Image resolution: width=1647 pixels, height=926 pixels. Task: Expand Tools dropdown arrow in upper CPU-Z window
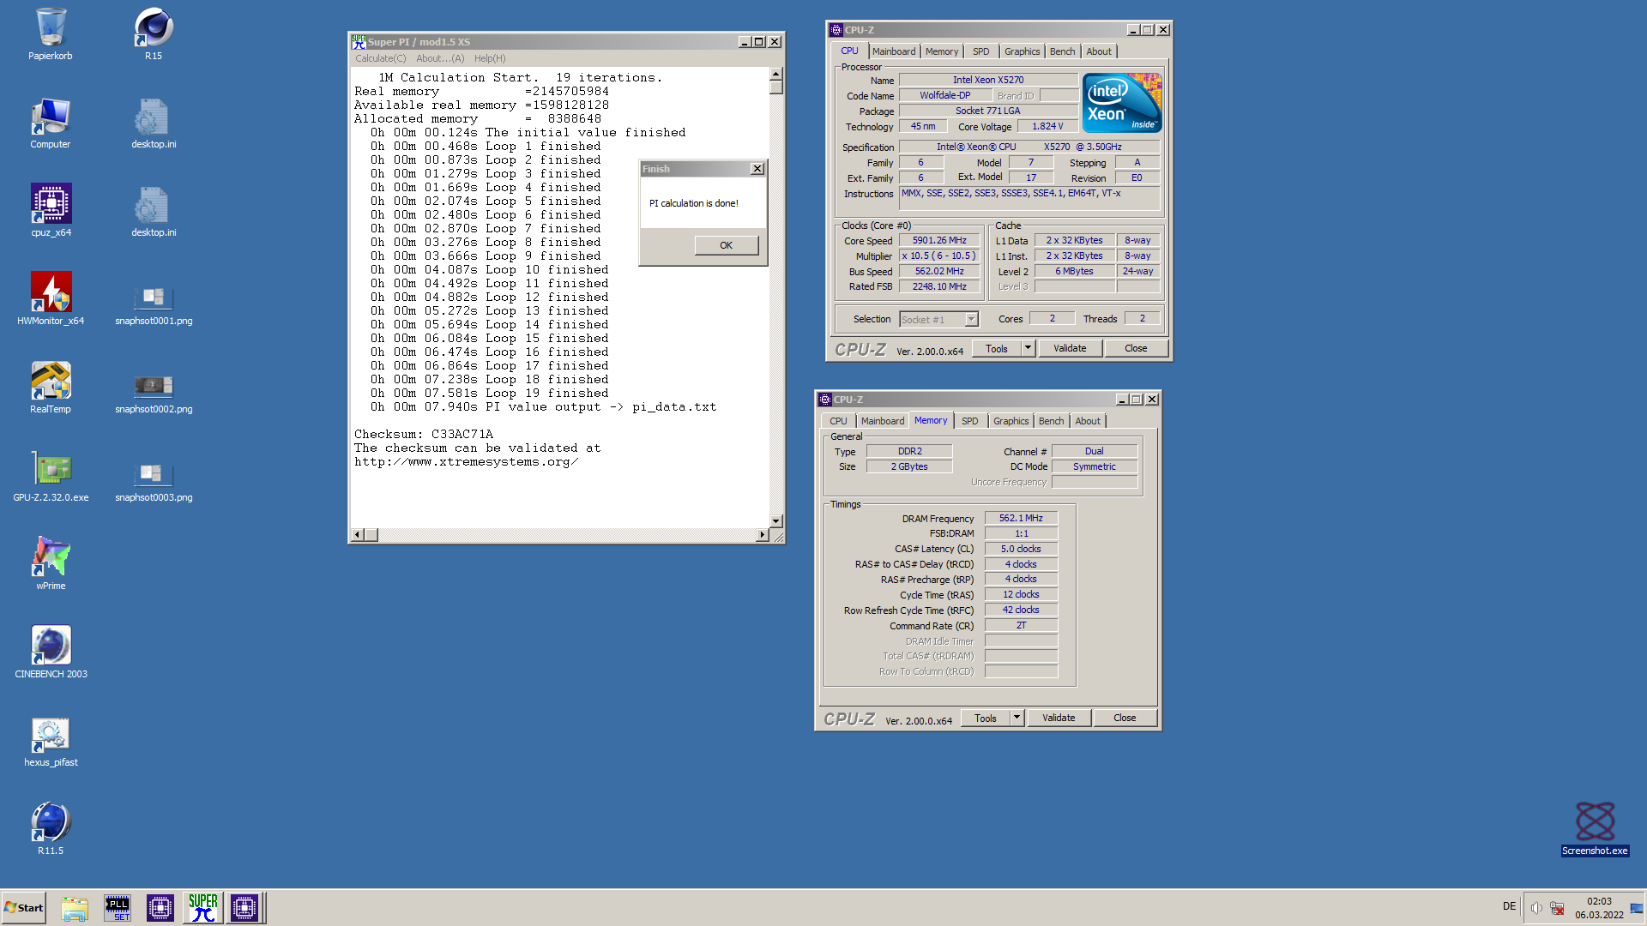pyautogui.click(x=1028, y=349)
